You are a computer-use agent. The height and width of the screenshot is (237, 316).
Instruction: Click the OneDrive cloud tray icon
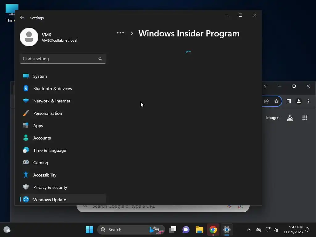[259, 230]
